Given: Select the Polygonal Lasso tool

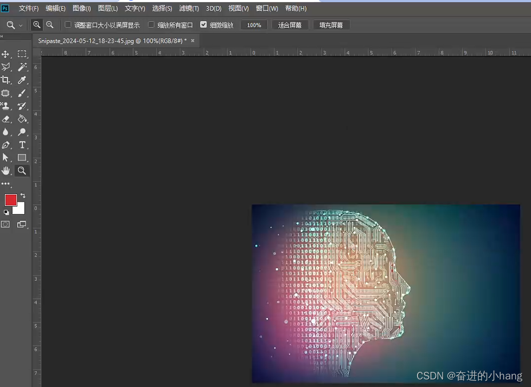Looking at the screenshot, I should (x=5, y=67).
